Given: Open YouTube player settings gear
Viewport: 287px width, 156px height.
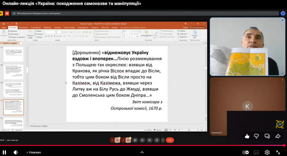Looking at the screenshot, I should (x=267, y=152).
